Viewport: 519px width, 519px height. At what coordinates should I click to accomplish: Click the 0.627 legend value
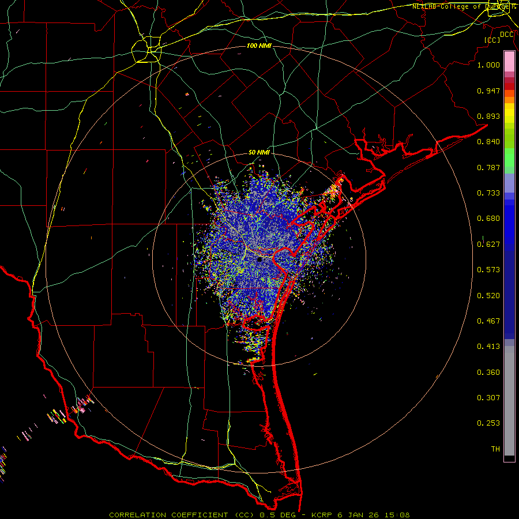(488, 245)
